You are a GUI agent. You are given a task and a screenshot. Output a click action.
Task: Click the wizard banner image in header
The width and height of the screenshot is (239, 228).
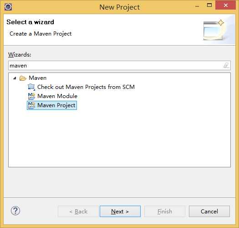214,31
